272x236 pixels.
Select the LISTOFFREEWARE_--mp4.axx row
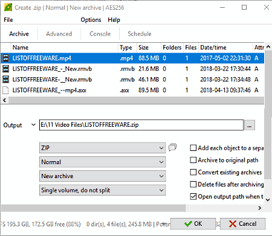pos(132,90)
